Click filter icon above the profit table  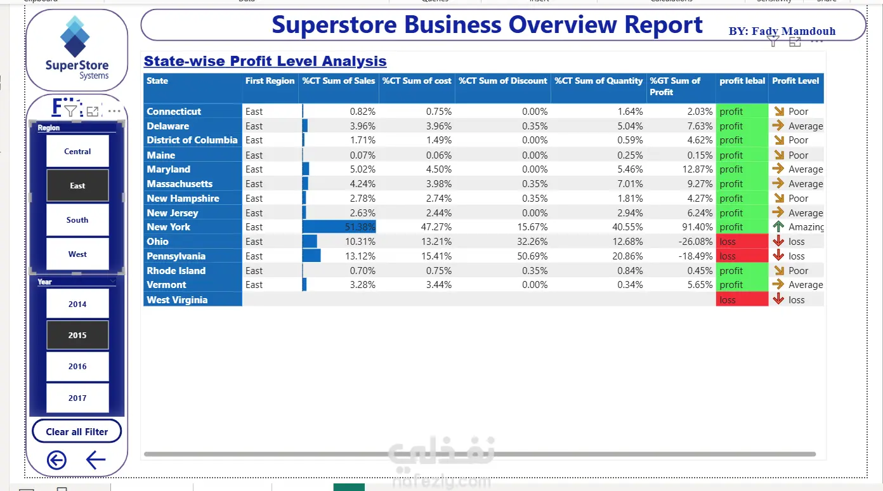[773, 42]
